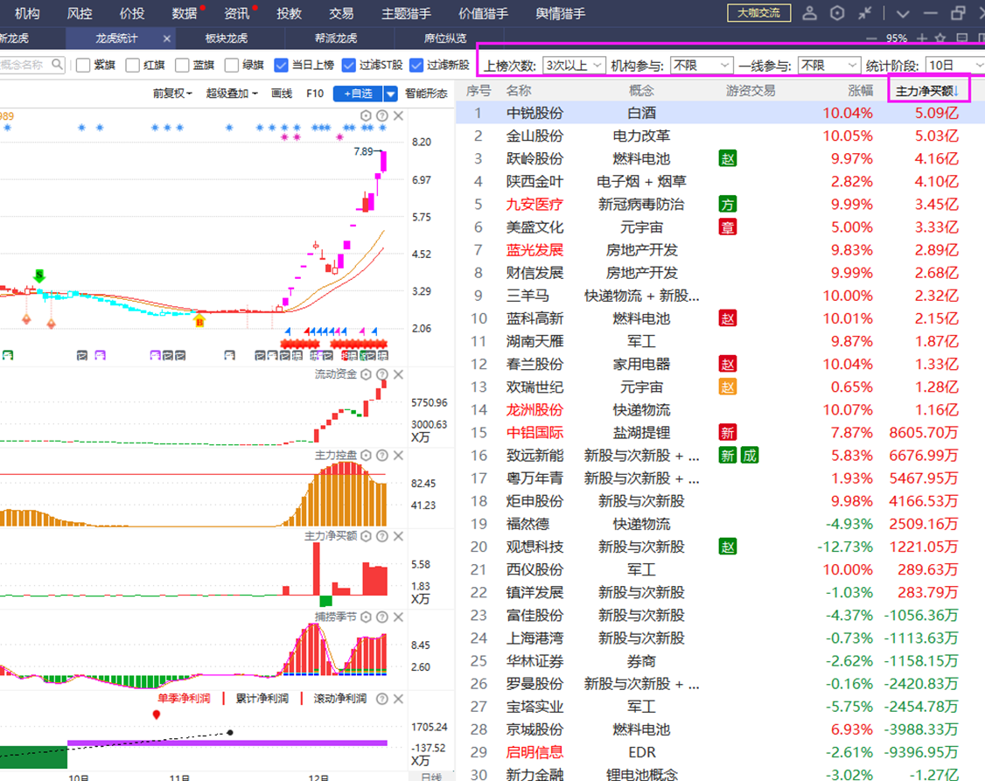
Task: Uncheck the 过滤新股 checkbox
Action: (x=416, y=65)
